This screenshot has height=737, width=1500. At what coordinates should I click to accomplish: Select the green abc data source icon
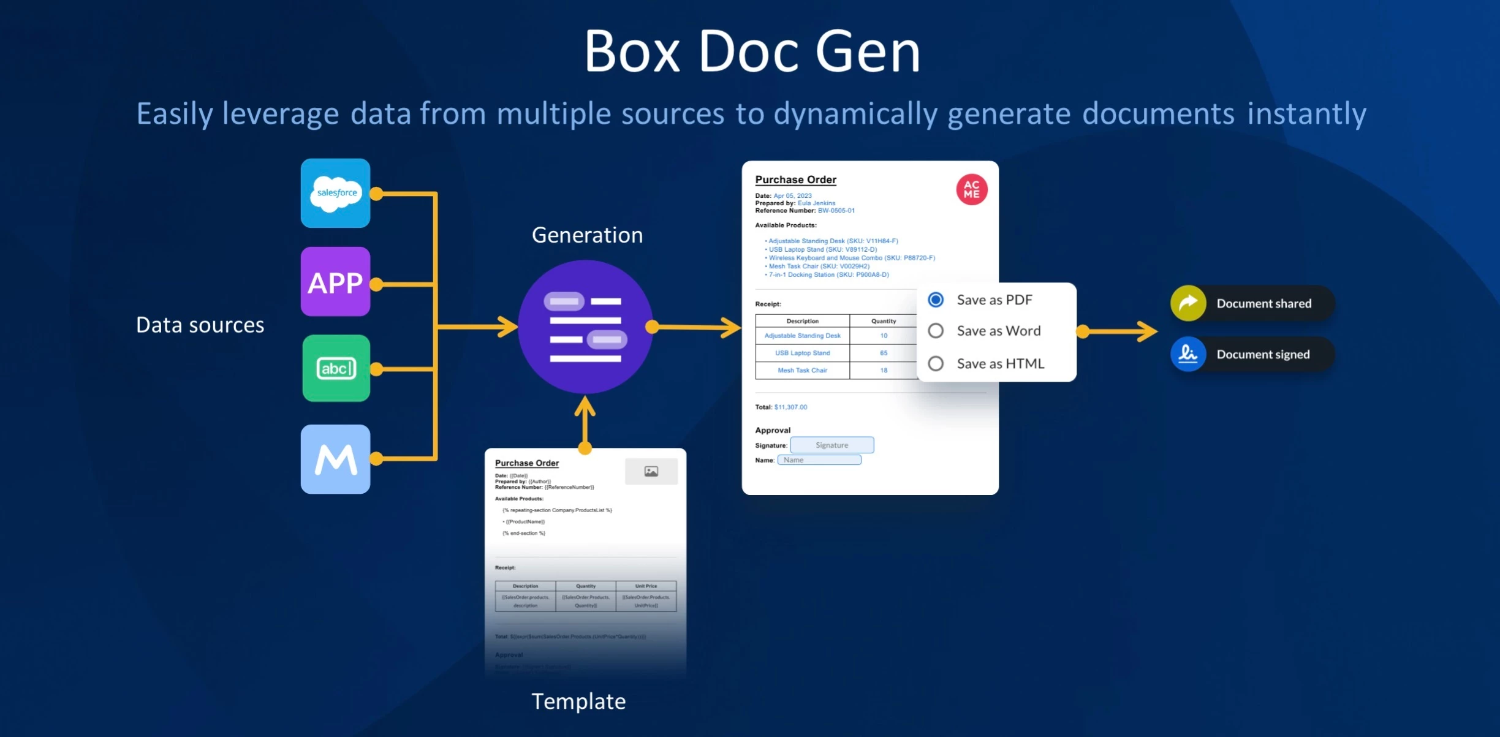pyautogui.click(x=336, y=368)
